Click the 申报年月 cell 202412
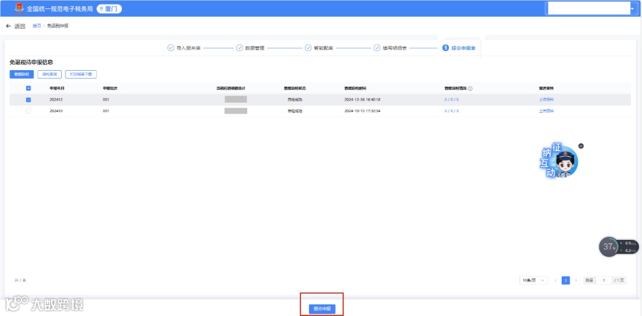This screenshot has width=642, height=316. 57,99
